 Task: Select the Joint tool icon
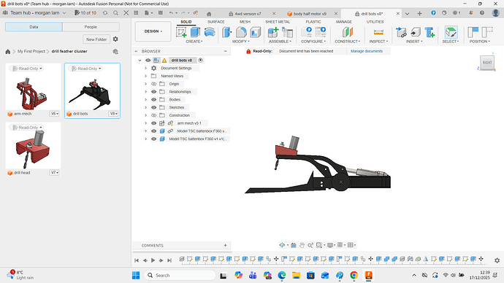pos(287,32)
